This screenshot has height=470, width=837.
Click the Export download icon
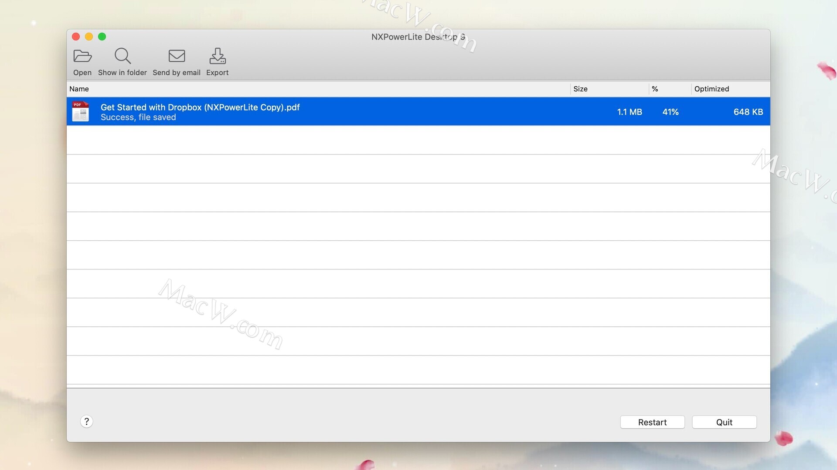(x=217, y=56)
